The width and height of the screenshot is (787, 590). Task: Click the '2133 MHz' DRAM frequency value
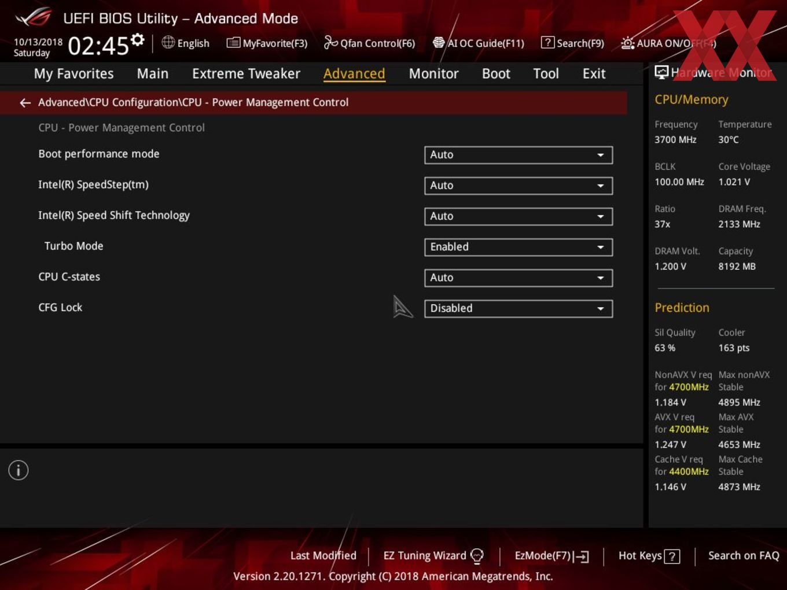tap(739, 224)
